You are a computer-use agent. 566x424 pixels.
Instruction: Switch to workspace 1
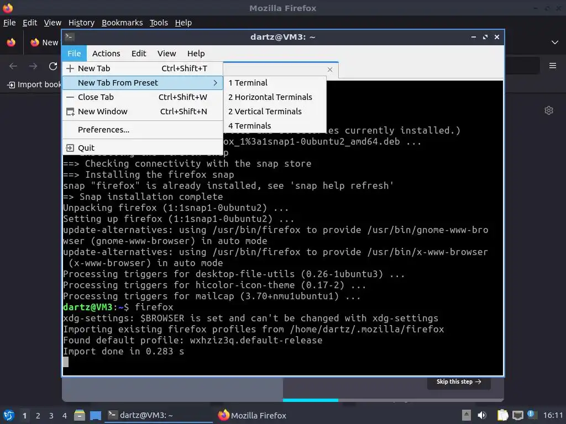click(24, 416)
